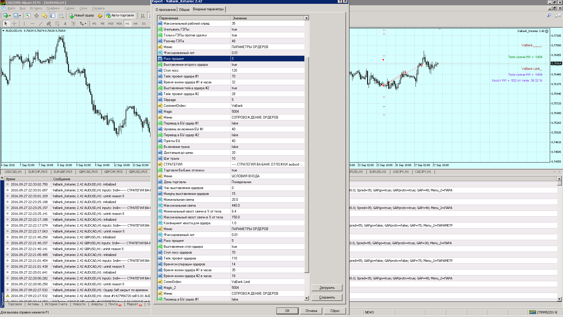563x317 pixels.
Task: Expand the Profiles dropdown arrow
Action: coord(20,16)
